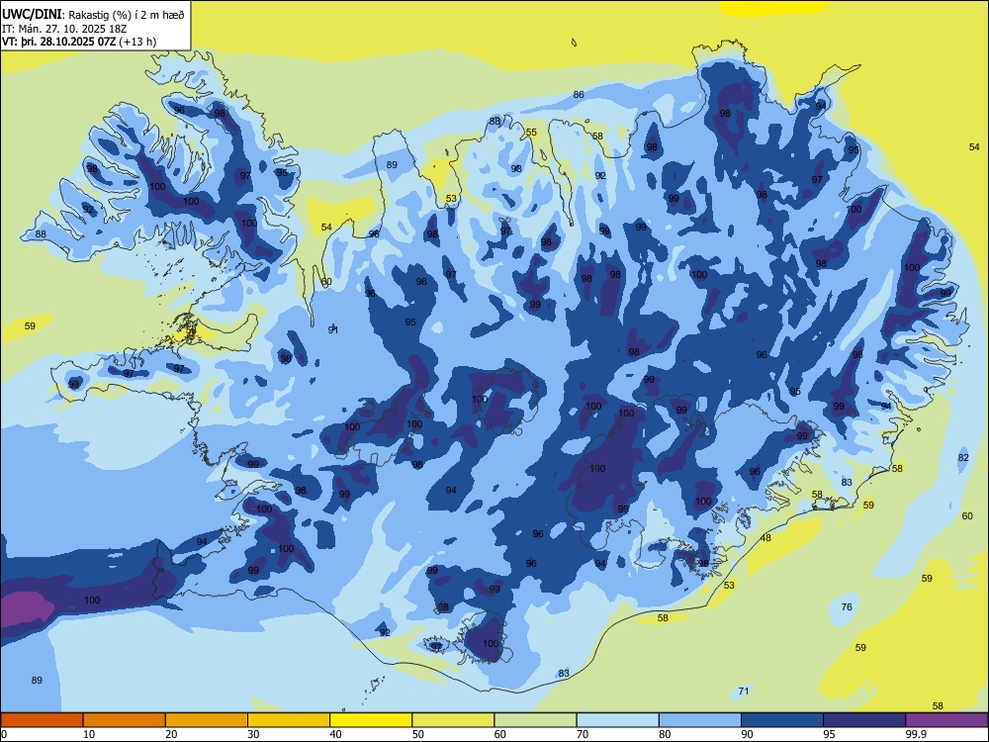Click the '76' humidity value over the sea
The height and width of the screenshot is (742, 989).
[x=847, y=607]
